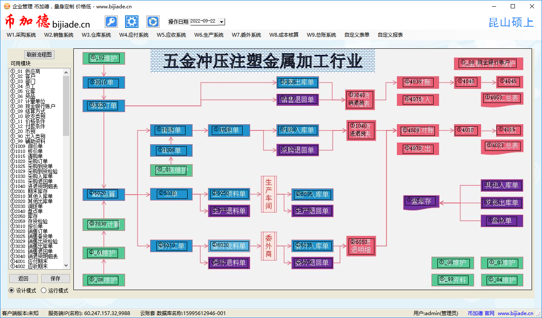
Task: Select ①1009 询价单 in module list
Action: (27, 146)
